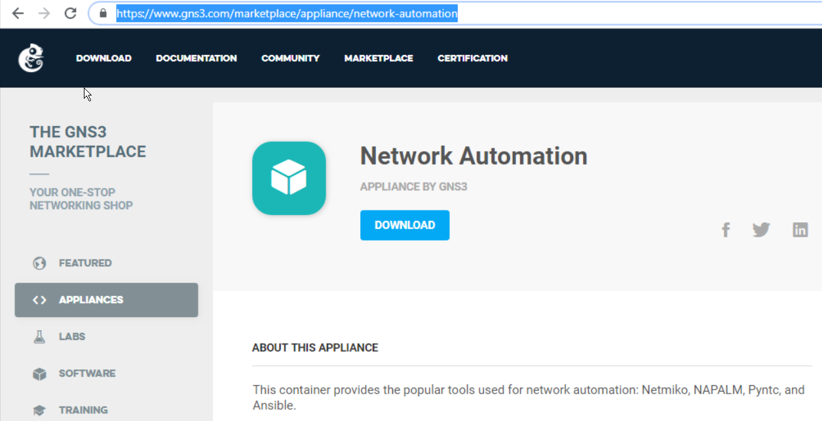Click the About This Appliance heading
822x421 pixels.
(315, 348)
